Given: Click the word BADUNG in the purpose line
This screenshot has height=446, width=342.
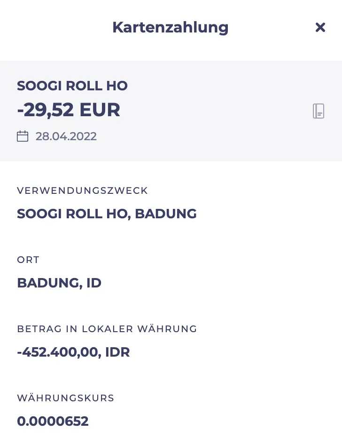Looking at the screenshot, I should click(x=166, y=214).
